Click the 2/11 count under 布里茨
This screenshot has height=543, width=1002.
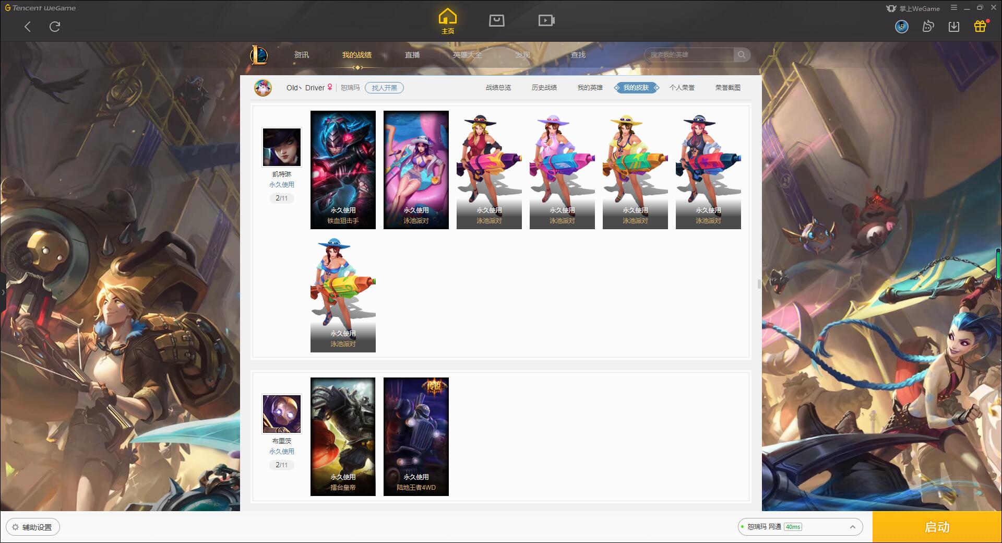tap(282, 465)
